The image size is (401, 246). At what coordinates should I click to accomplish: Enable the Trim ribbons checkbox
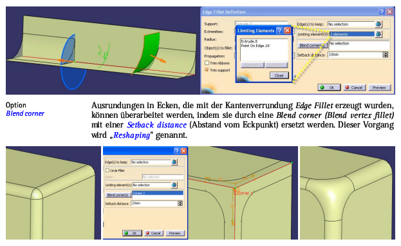coord(207,62)
